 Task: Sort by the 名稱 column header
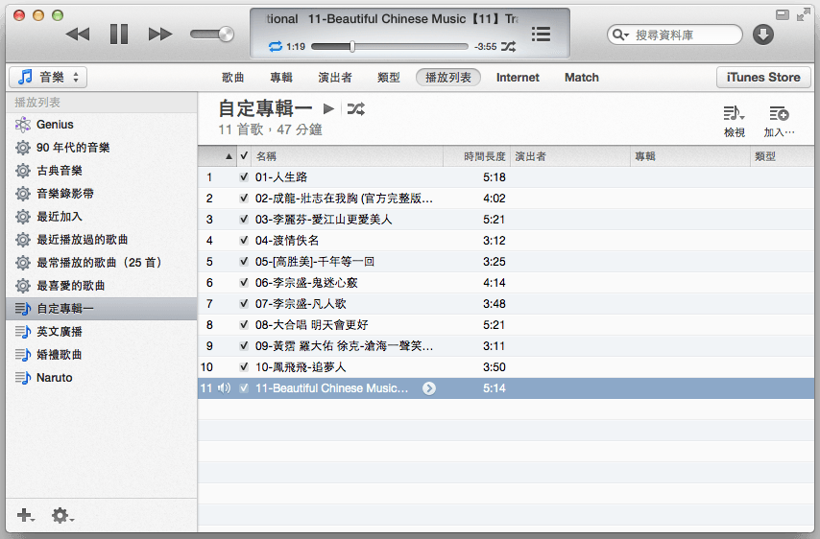pyautogui.click(x=348, y=156)
